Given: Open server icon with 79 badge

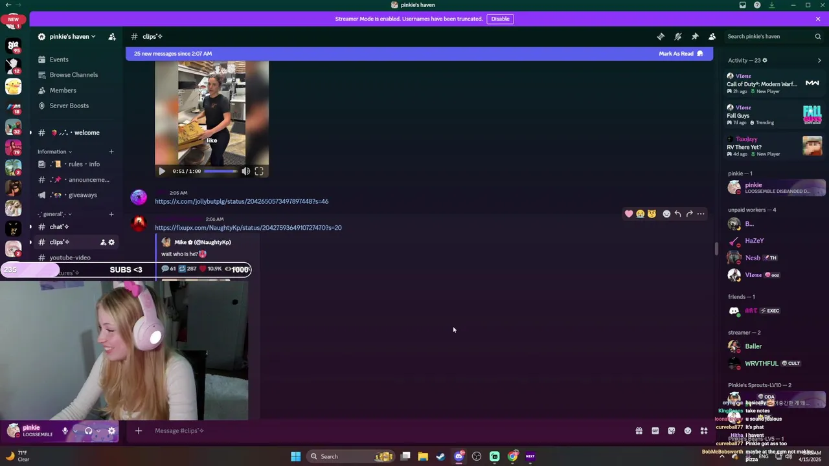Looking at the screenshot, I should (x=13, y=147).
